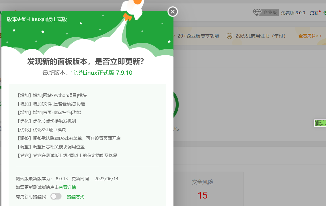
Task: Click the 企业版 enterprise edition badge
Action: 270,12
